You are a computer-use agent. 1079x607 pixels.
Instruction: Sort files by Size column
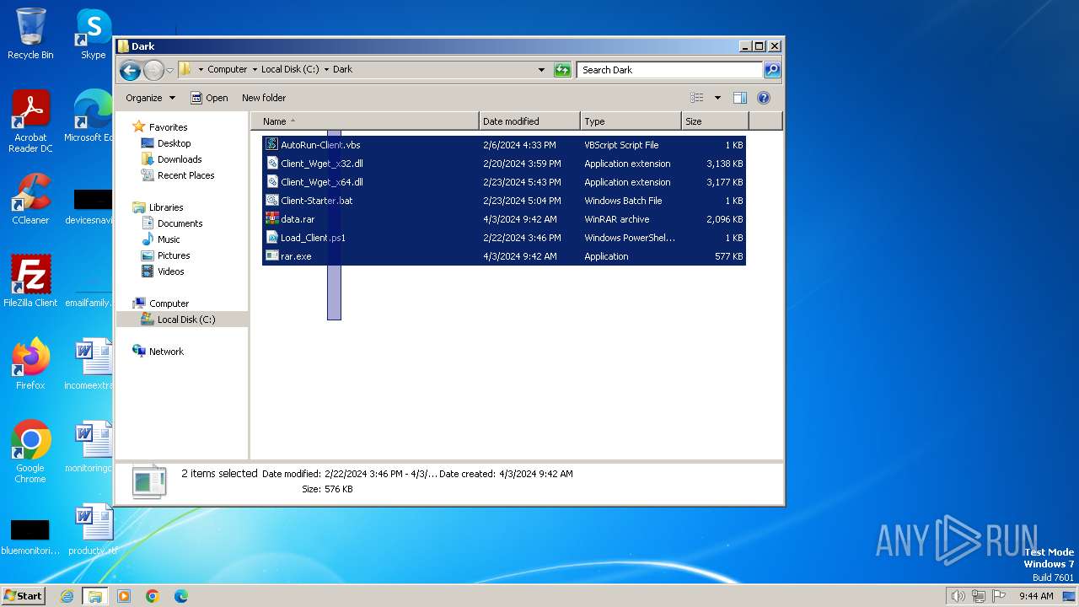pyautogui.click(x=715, y=121)
